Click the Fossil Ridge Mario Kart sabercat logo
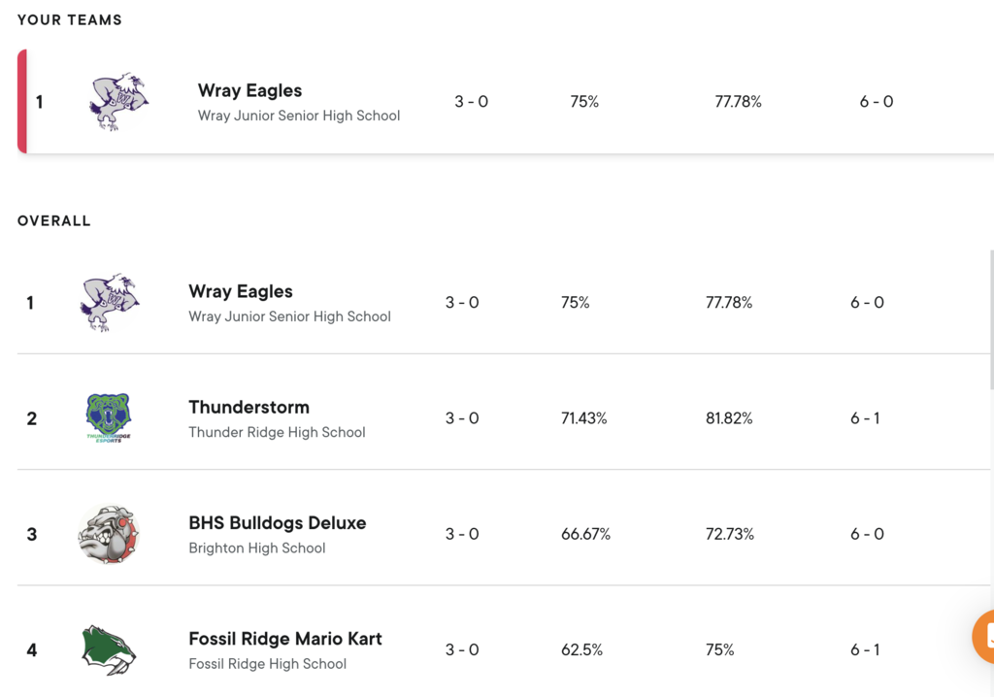This screenshot has height=697, width=994. (x=109, y=649)
